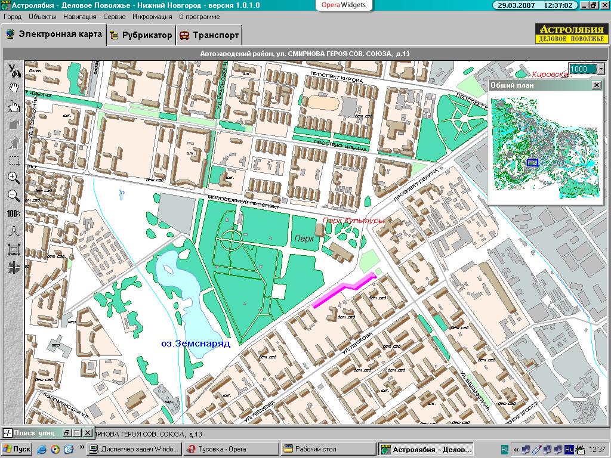
Task: Click the status bar address text
Action: 148,434
